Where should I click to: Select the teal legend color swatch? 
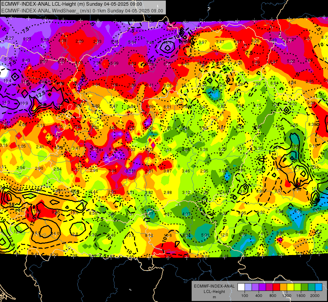coord(312,287)
